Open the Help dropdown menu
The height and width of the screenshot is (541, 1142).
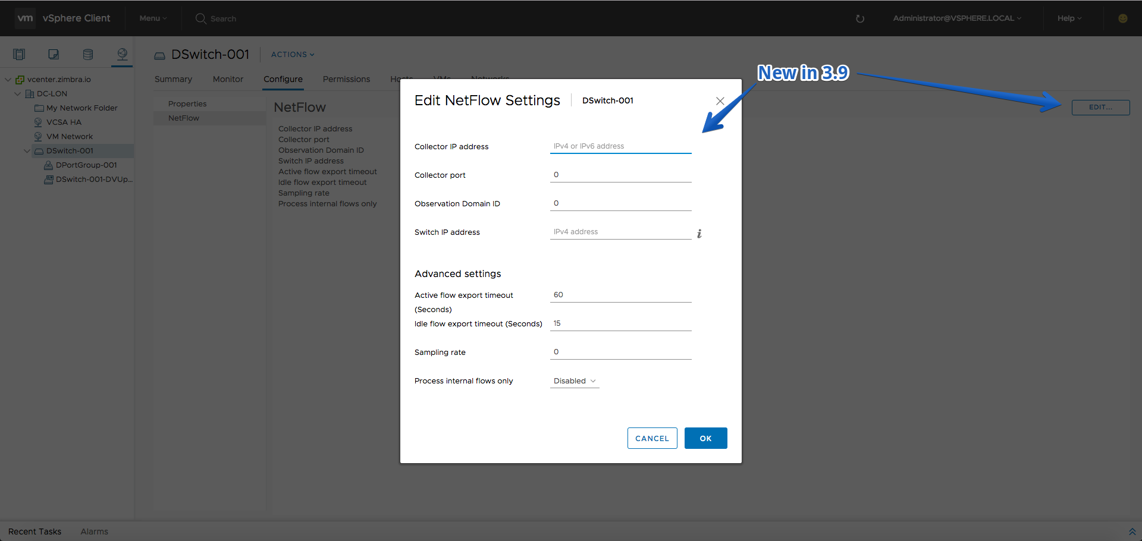tap(1069, 18)
